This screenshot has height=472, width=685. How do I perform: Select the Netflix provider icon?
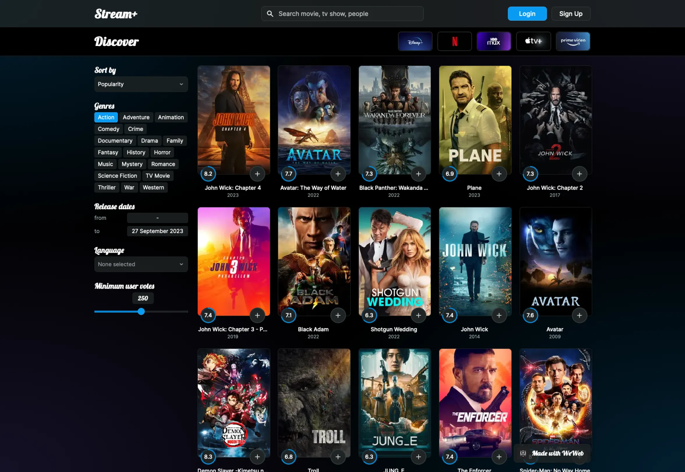click(455, 41)
